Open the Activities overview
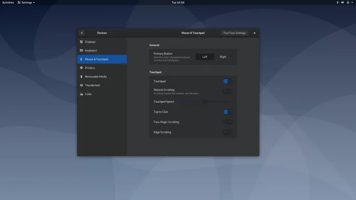 [x=8, y=2]
